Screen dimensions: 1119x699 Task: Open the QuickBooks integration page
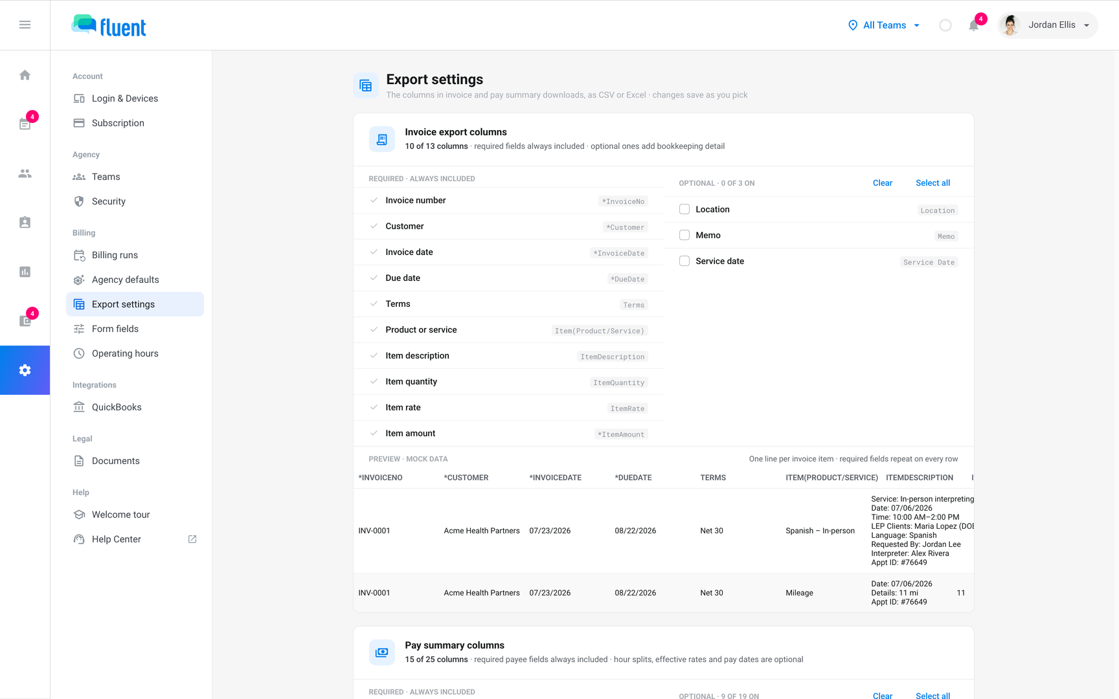135,407
